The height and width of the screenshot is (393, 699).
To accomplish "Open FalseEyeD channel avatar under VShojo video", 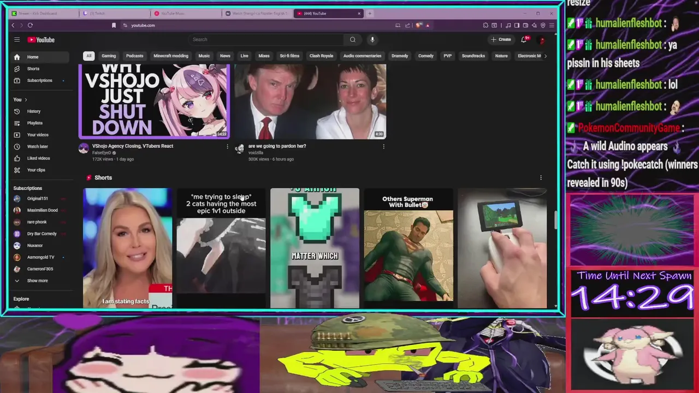I will 84,148.
